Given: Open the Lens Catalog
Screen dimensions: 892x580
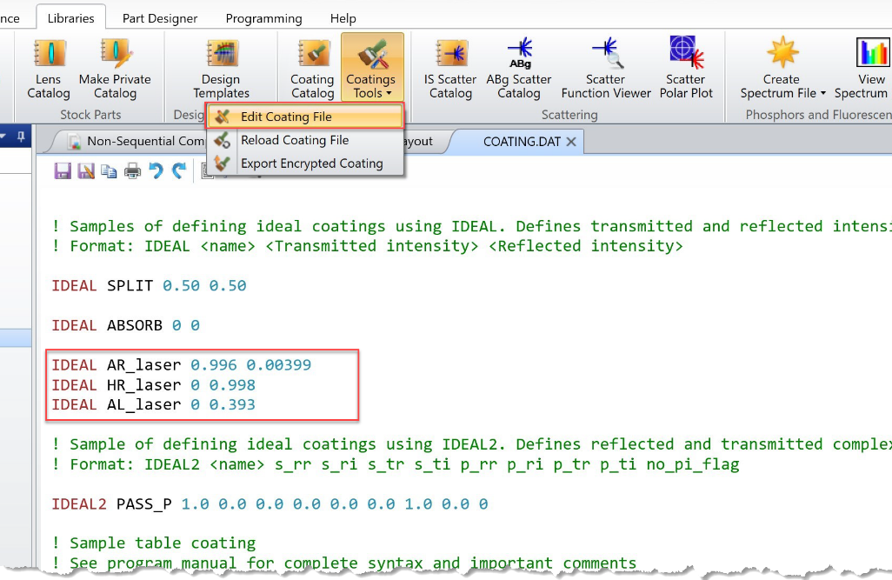Looking at the screenshot, I should (49, 69).
